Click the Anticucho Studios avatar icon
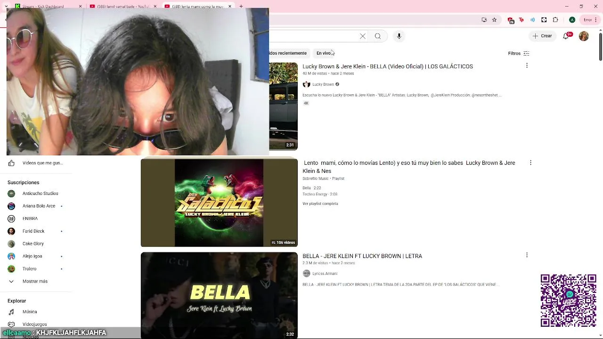This screenshot has height=339, width=603. pyautogui.click(x=11, y=194)
